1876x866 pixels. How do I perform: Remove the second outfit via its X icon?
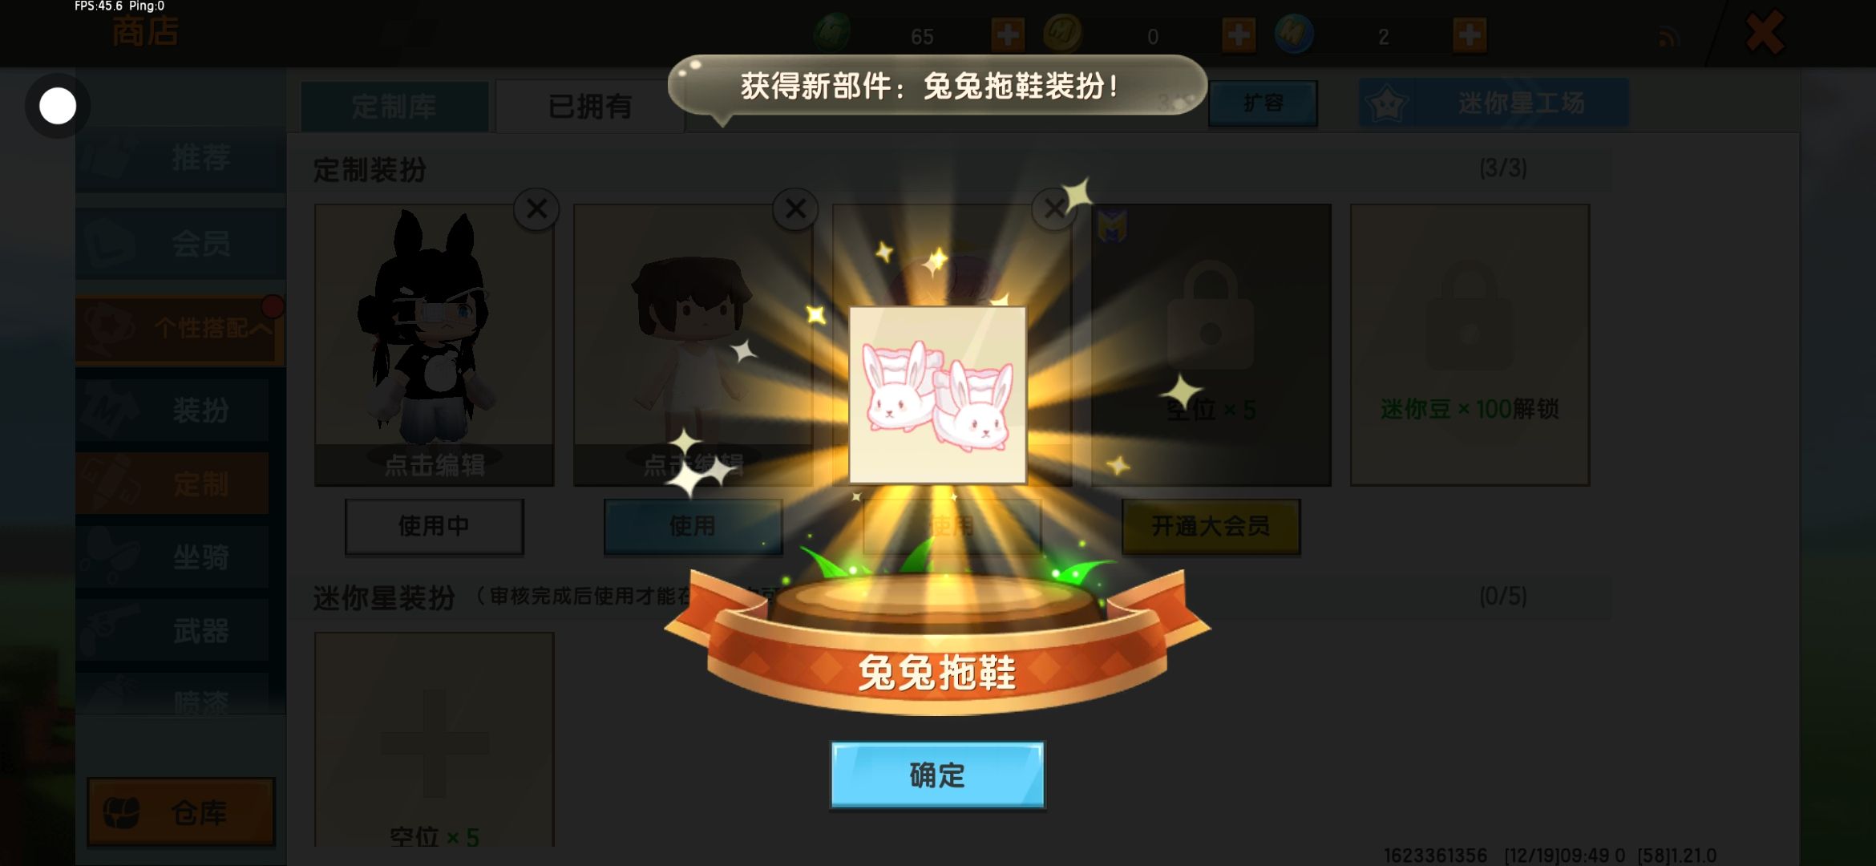click(795, 209)
